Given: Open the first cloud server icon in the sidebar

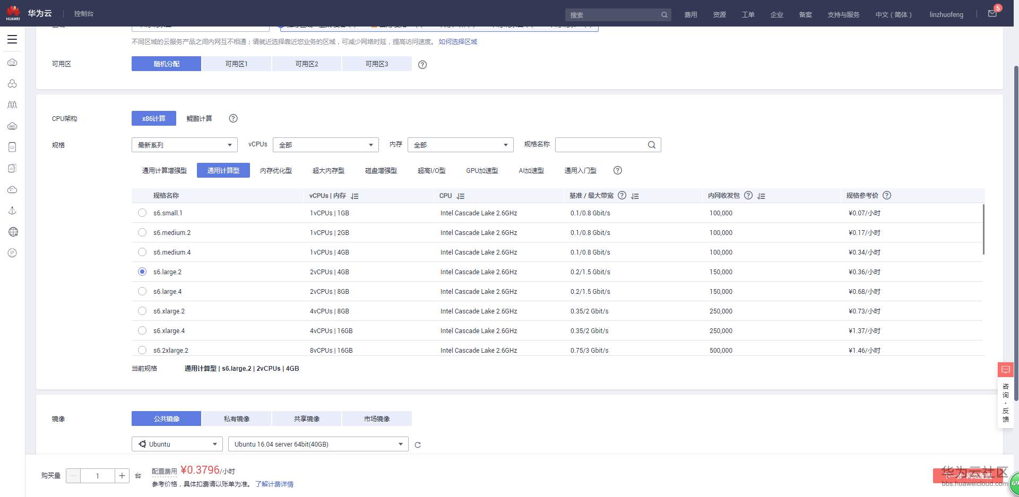Looking at the screenshot, I should pos(12,63).
